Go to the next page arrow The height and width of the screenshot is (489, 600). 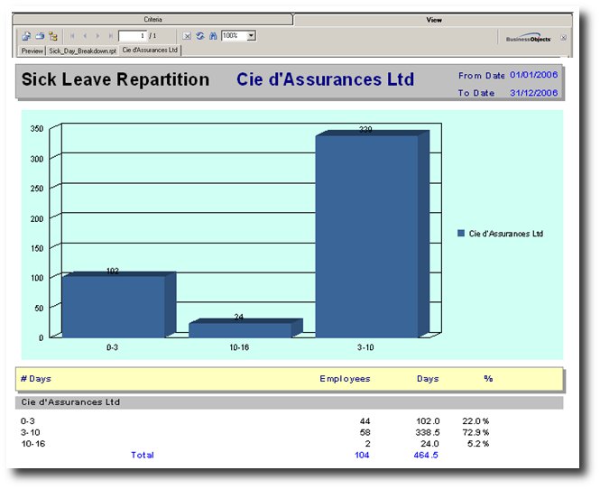pyautogui.click(x=97, y=36)
